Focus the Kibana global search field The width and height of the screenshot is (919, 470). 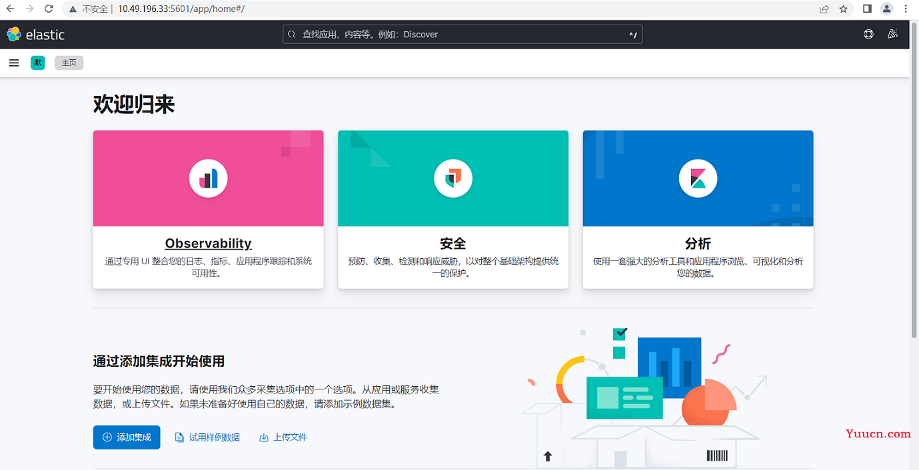click(x=462, y=35)
